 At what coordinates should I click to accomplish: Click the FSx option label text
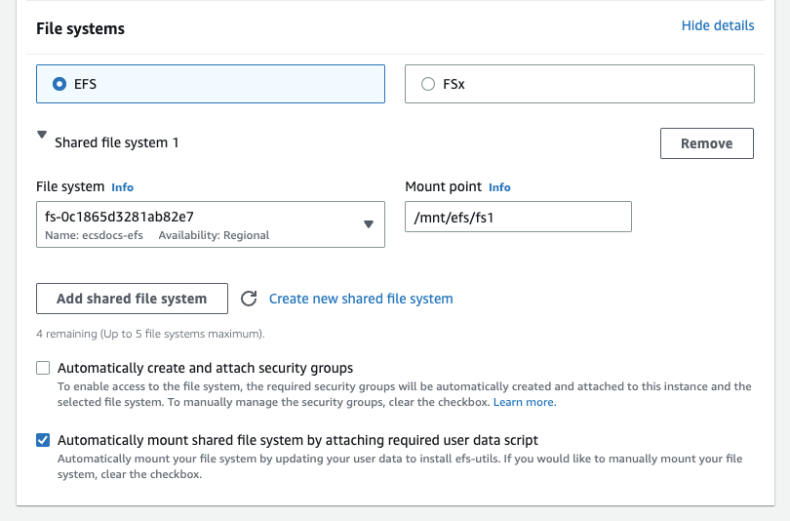coord(454,84)
